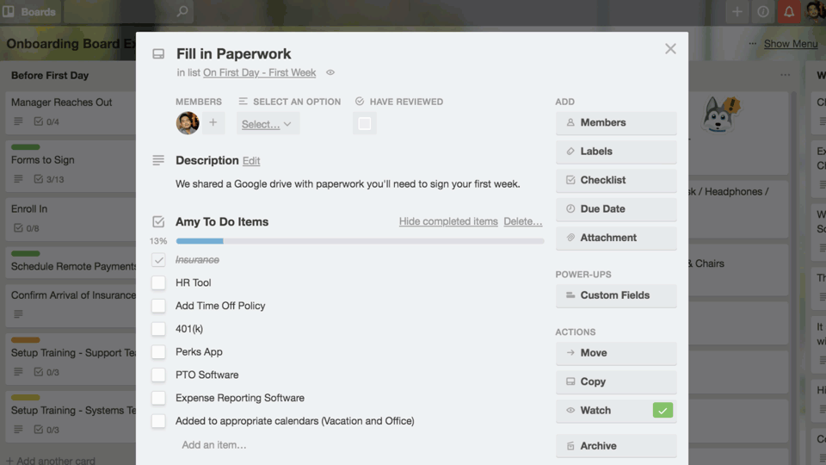Open the On First Day - First Week list link
The height and width of the screenshot is (465, 826).
tap(260, 72)
